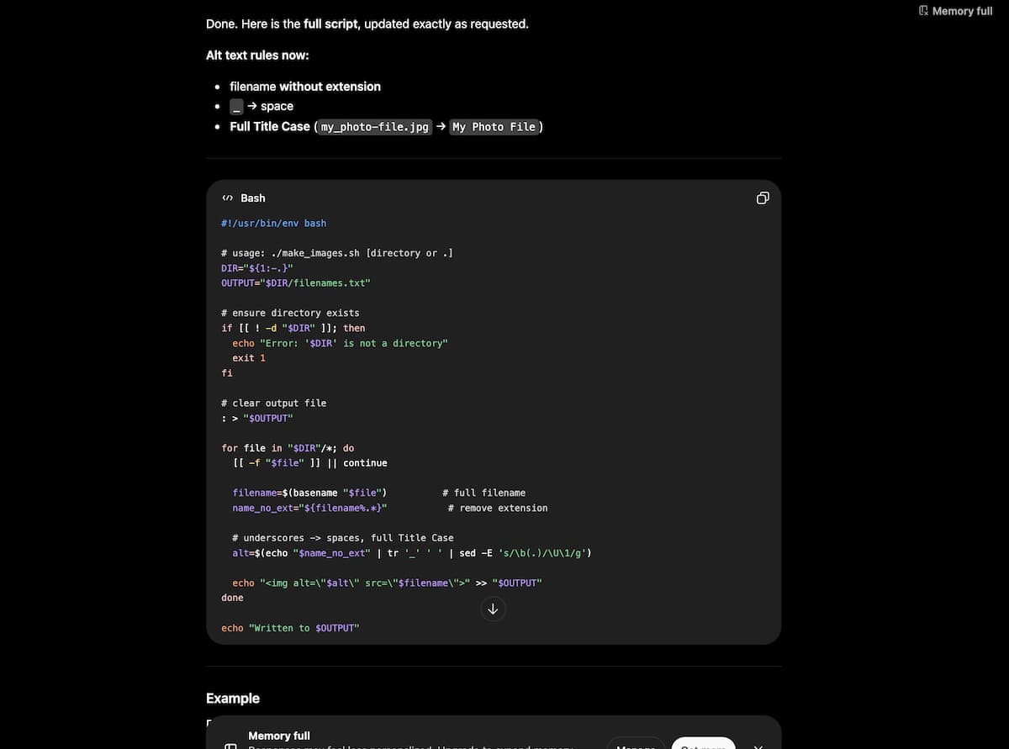
Task: Click the 'alt=$(echo "$name_no_ext"' line
Action: (x=412, y=553)
